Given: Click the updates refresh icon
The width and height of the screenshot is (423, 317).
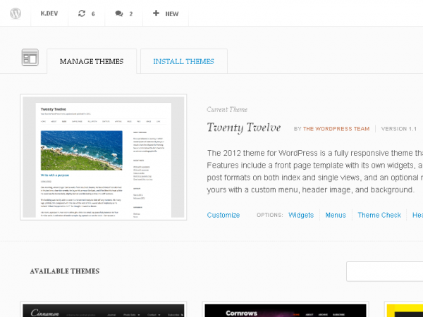Looking at the screenshot, I should pos(82,13).
